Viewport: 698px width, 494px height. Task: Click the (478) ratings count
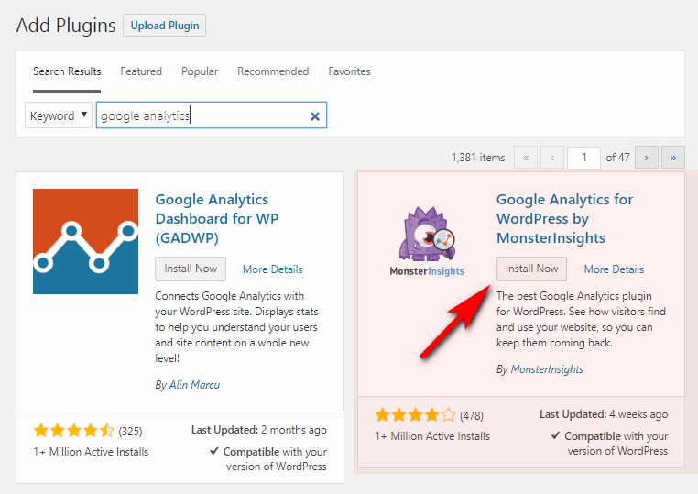point(472,415)
